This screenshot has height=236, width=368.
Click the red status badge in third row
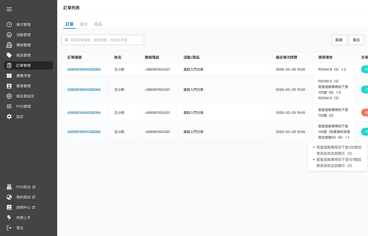(365, 113)
